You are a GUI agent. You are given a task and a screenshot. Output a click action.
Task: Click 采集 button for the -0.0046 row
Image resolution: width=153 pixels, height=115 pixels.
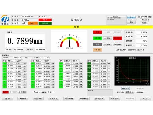[x=109, y=63]
